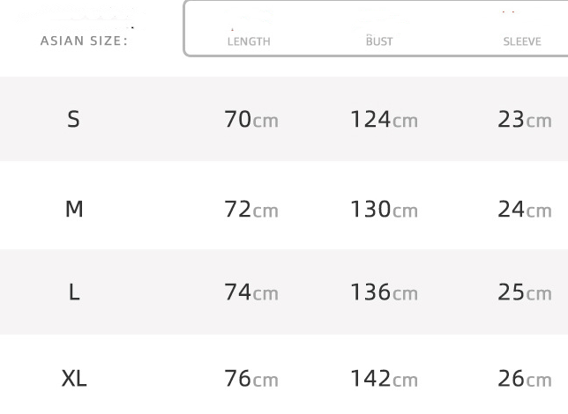Viewport: 568px width, 414px height.
Task: Click the ASIAN SIZE label
Action: tap(84, 41)
